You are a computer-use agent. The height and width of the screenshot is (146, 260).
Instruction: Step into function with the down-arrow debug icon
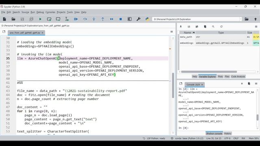(94, 19)
